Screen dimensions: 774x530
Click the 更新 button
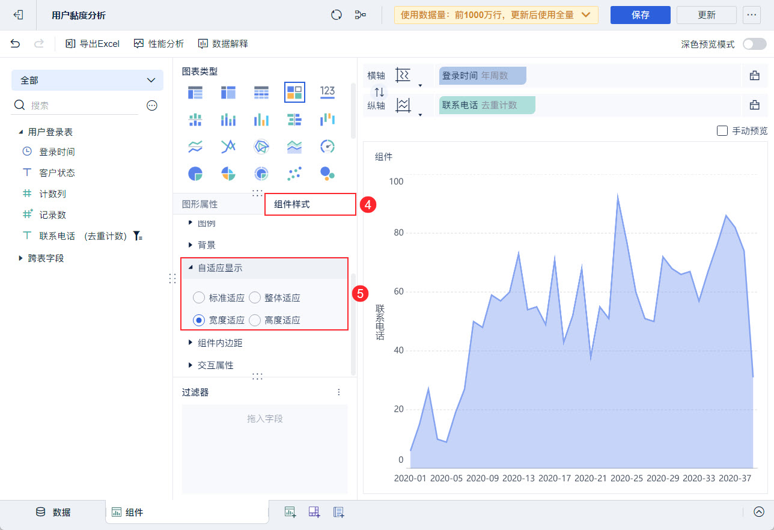click(x=707, y=15)
